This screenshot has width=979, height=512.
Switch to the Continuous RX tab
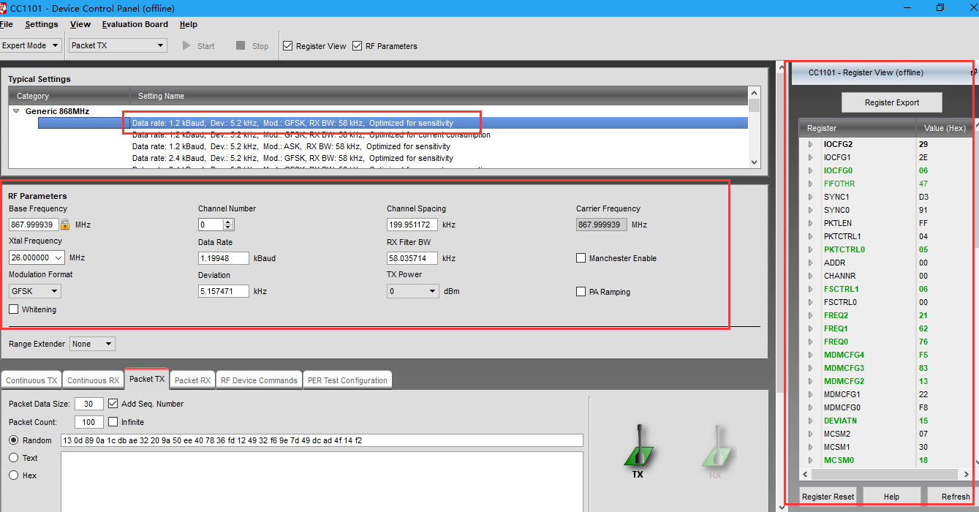tap(93, 380)
